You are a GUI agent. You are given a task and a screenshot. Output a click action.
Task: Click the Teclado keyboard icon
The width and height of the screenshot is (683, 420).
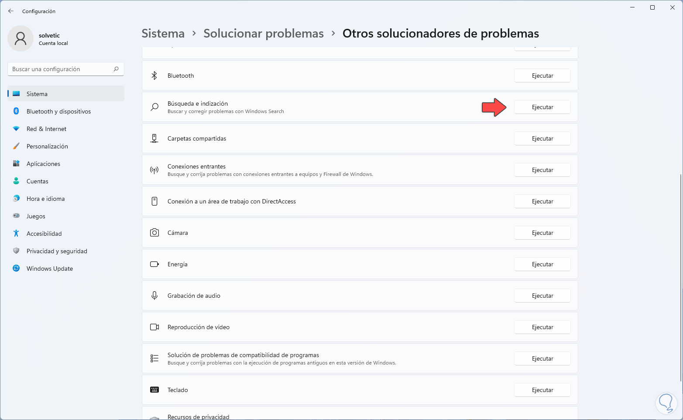(154, 390)
